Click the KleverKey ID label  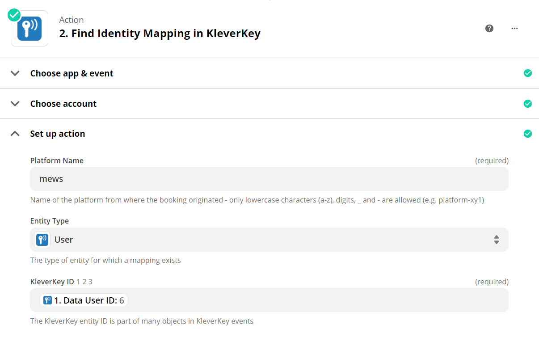[x=52, y=282]
